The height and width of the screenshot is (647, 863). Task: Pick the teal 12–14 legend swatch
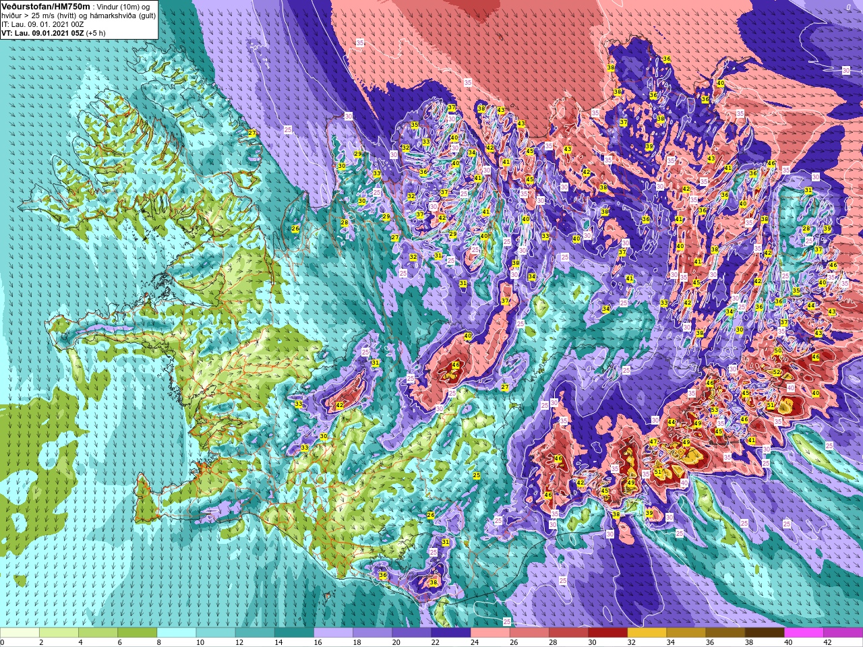254,633
